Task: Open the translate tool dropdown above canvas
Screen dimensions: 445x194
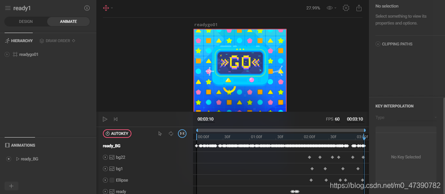Action: click(108, 8)
